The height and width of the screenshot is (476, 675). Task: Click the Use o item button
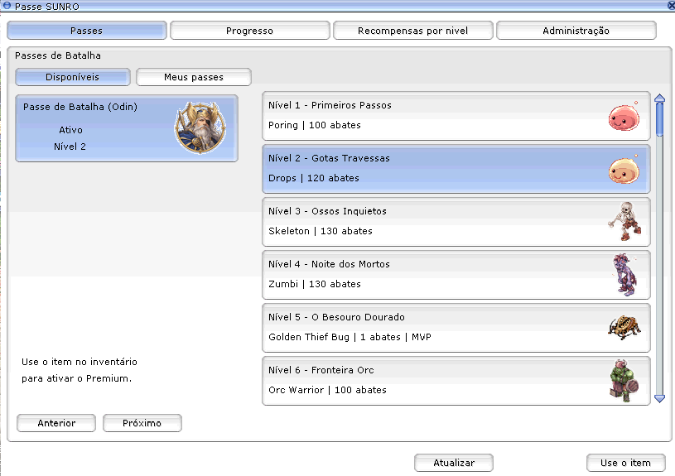coord(625,463)
